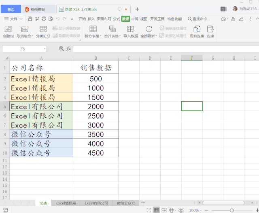Switch to the 首页 home tab
The image size is (259, 213).
(x=11, y=9)
